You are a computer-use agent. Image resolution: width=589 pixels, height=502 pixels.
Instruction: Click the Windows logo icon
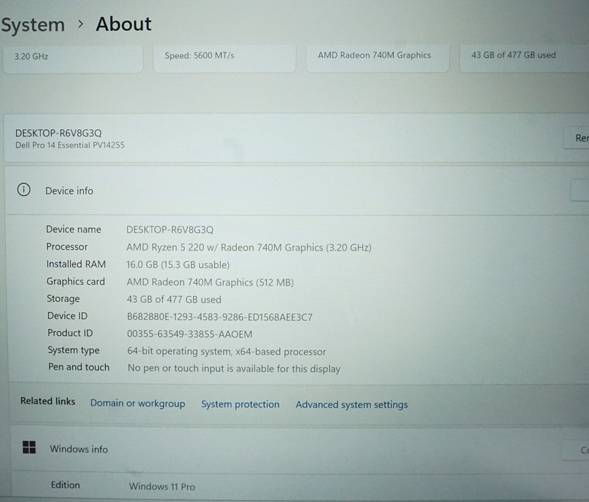pyautogui.click(x=29, y=447)
